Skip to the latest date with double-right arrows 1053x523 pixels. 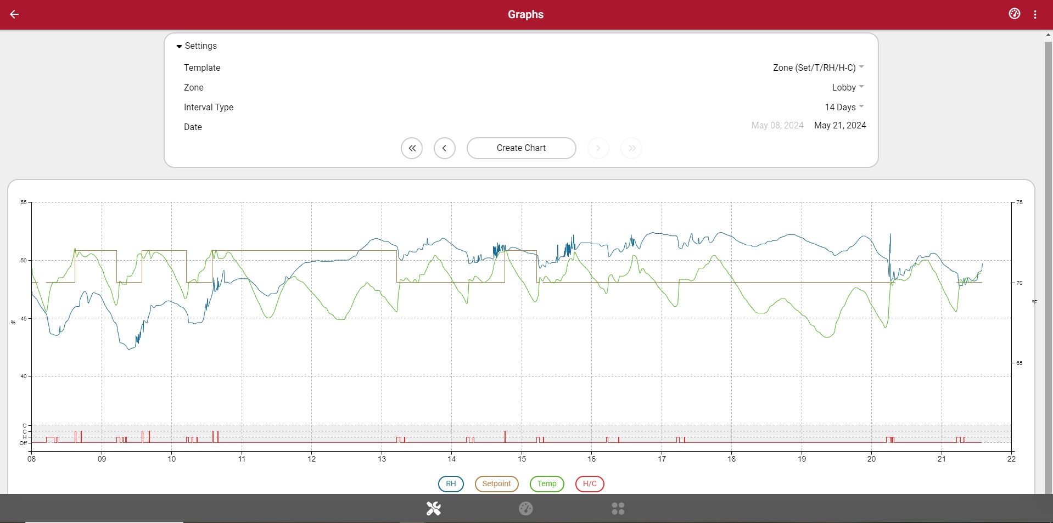coord(631,148)
